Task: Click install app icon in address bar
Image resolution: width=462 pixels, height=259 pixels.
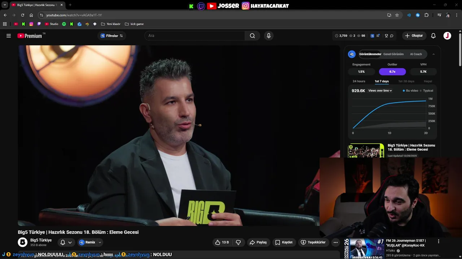Action: coord(389,15)
